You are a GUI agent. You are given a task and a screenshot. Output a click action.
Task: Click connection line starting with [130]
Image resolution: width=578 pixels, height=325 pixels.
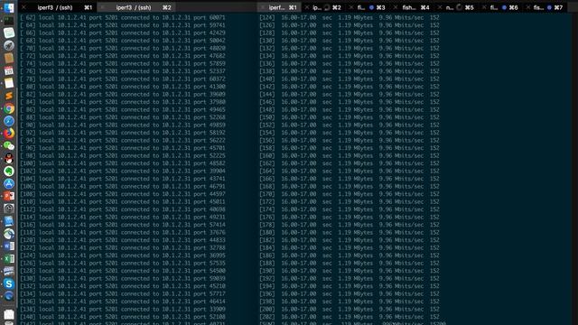coord(123,278)
